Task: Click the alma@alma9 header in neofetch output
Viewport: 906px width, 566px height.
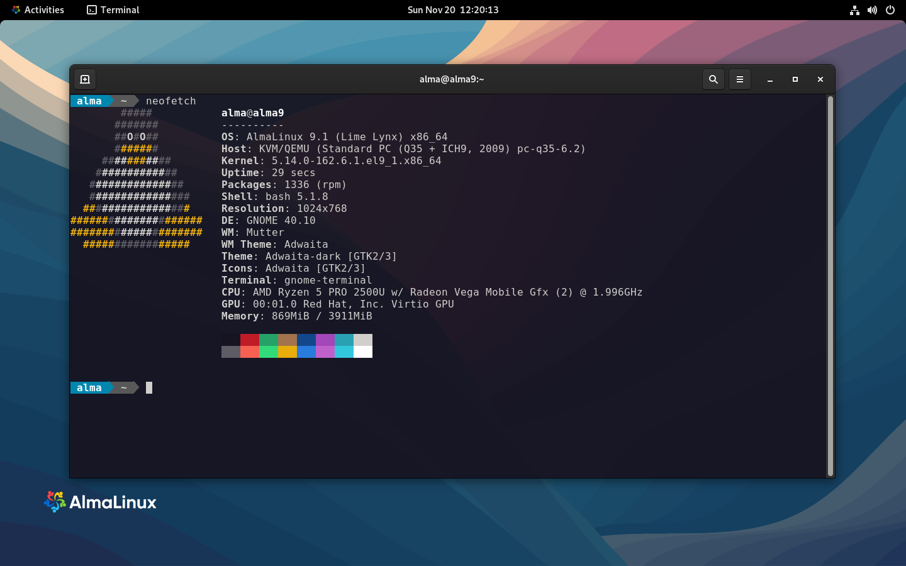Action: (x=253, y=113)
